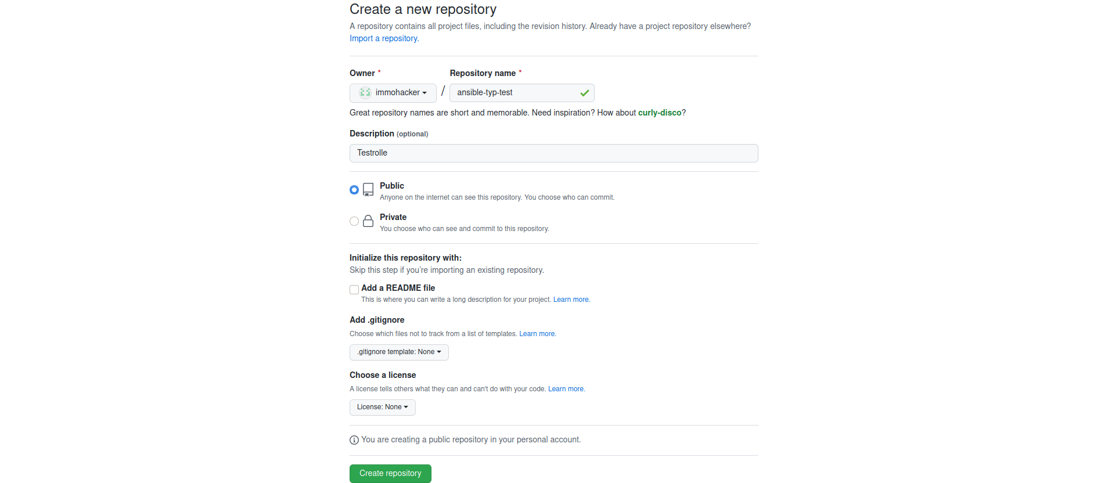Select the Public visibility radio button

(354, 189)
